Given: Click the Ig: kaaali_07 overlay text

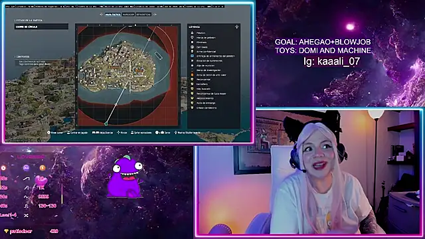Looking at the screenshot, I should click(x=331, y=61).
